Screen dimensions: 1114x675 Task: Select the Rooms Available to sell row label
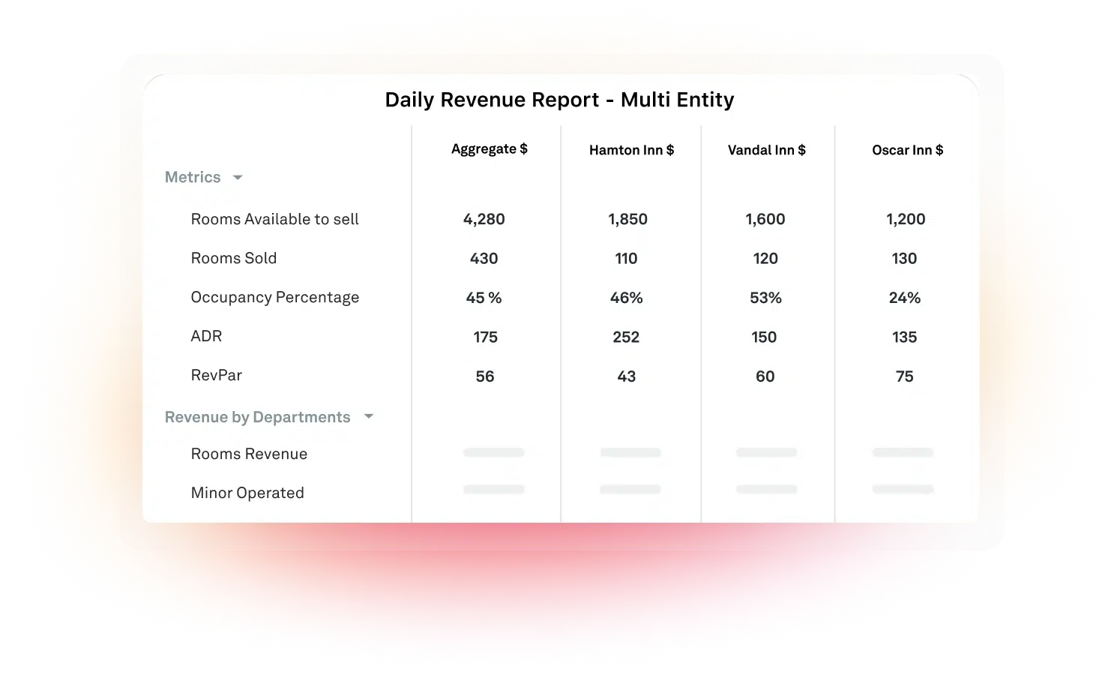coord(274,219)
